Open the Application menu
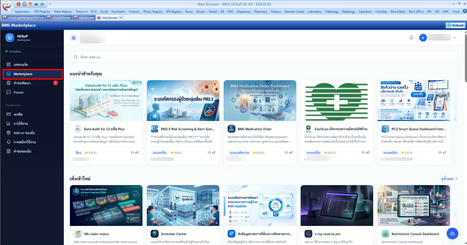The height and width of the screenshot is (245, 467). [x=22, y=12]
